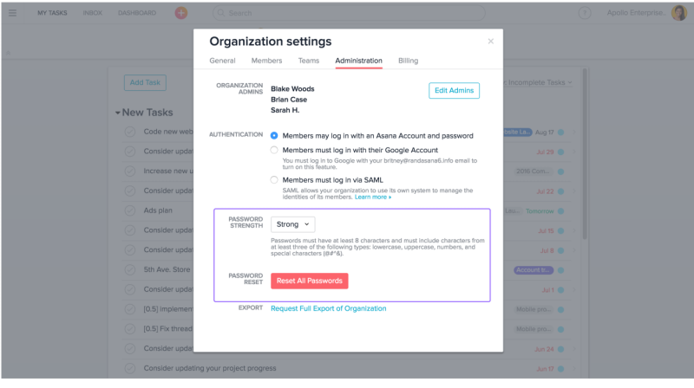Select Asana Account and password login

[274, 136]
